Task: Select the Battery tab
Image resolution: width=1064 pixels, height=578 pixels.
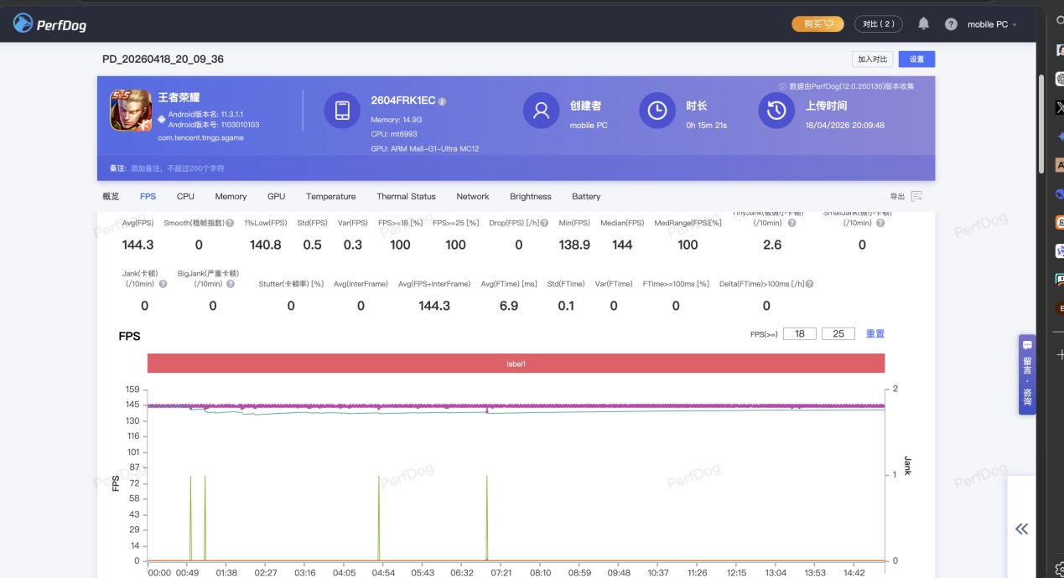Action: 586,196
